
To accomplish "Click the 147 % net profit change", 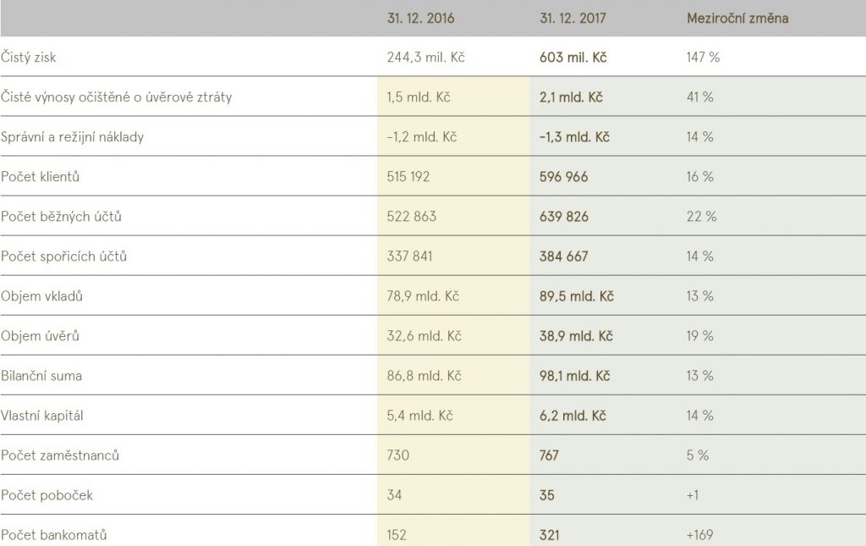I will pos(703,58).
